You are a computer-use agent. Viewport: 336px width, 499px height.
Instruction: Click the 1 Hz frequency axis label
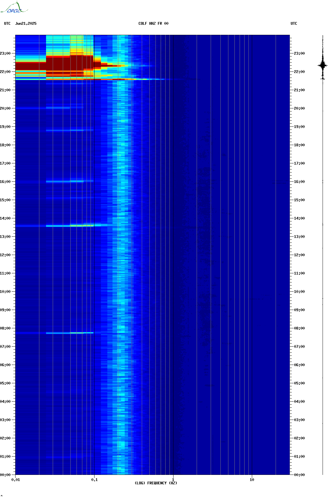pos(173,480)
